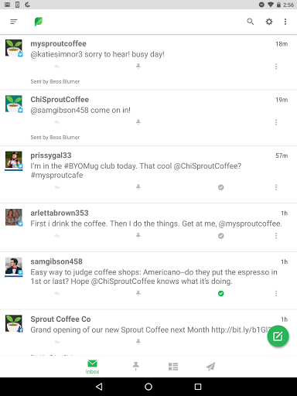The height and width of the screenshot is (396, 297).
Task: Tap the Android home button
Action: (148, 387)
